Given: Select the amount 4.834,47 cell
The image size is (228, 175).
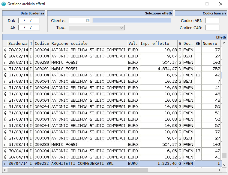Looking at the screenshot, I should (158, 69).
